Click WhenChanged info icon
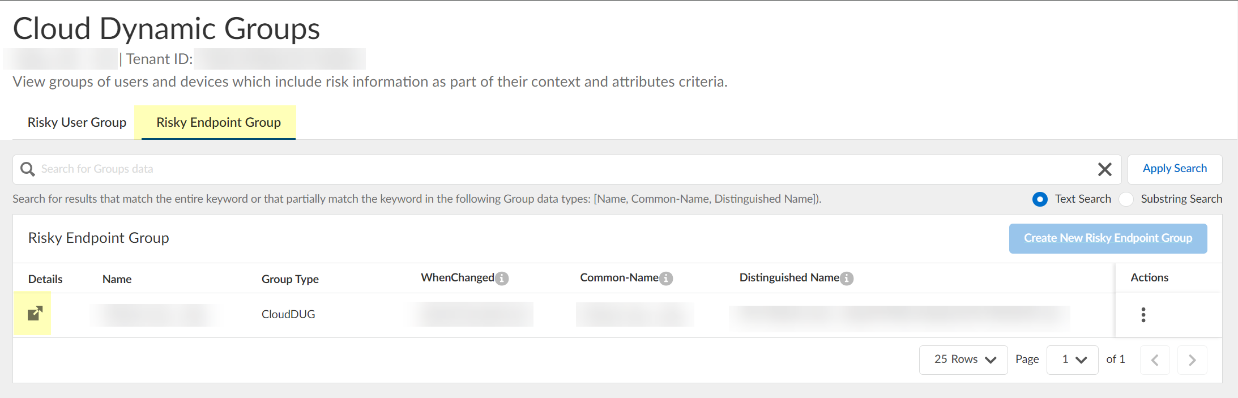The width and height of the screenshot is (1238, 398). pos(502,279)
